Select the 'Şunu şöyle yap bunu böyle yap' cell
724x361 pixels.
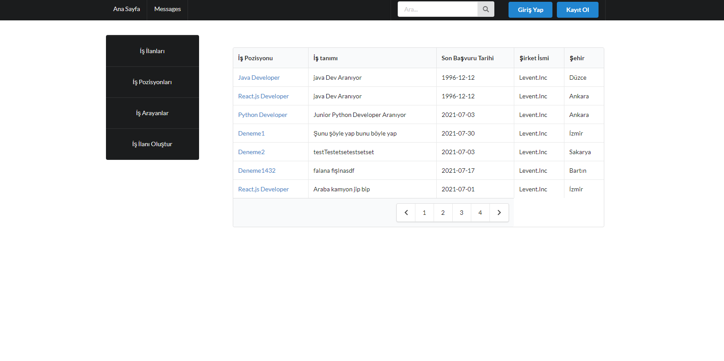click(372, 133)
